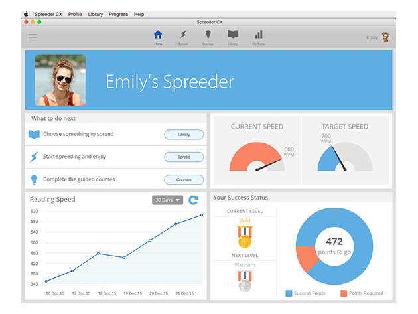
Task: Click the '16 Dec 15' axis label
Action: click(55, 293)
